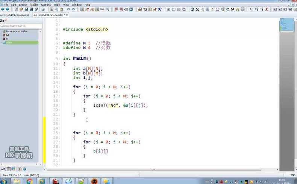Switch to the 1.c file tab

click(14, 15)
